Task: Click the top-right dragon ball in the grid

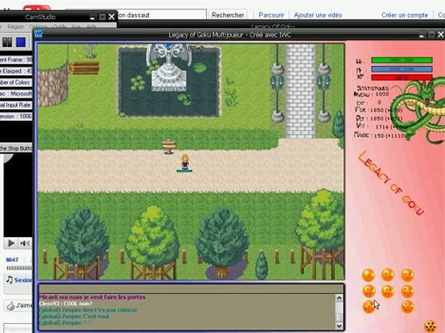Action: point(407,275)
